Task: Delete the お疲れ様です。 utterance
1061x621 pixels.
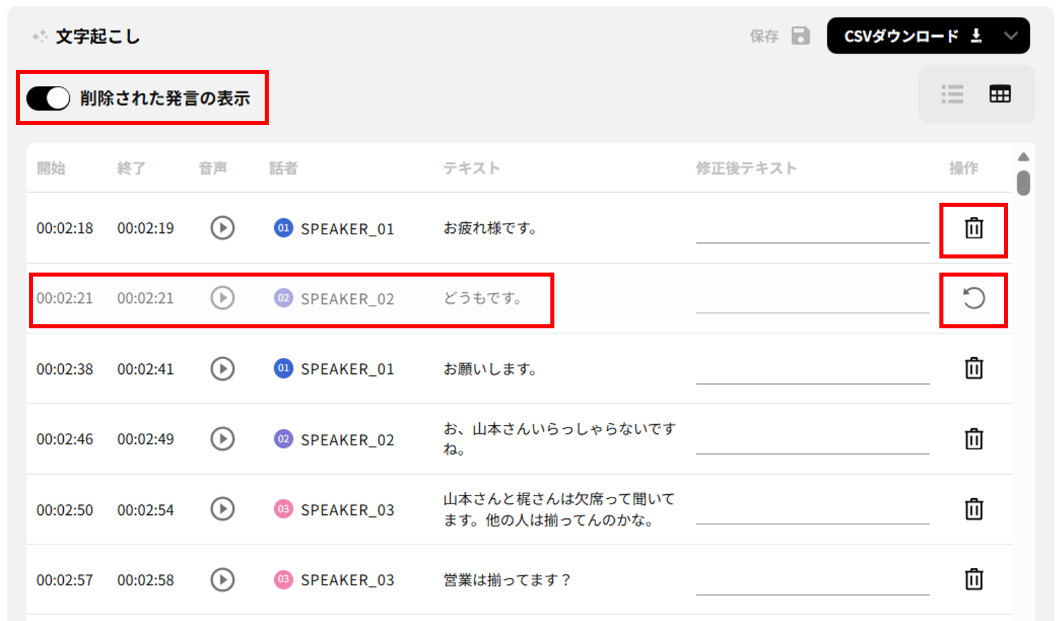Action: [974, 228]
